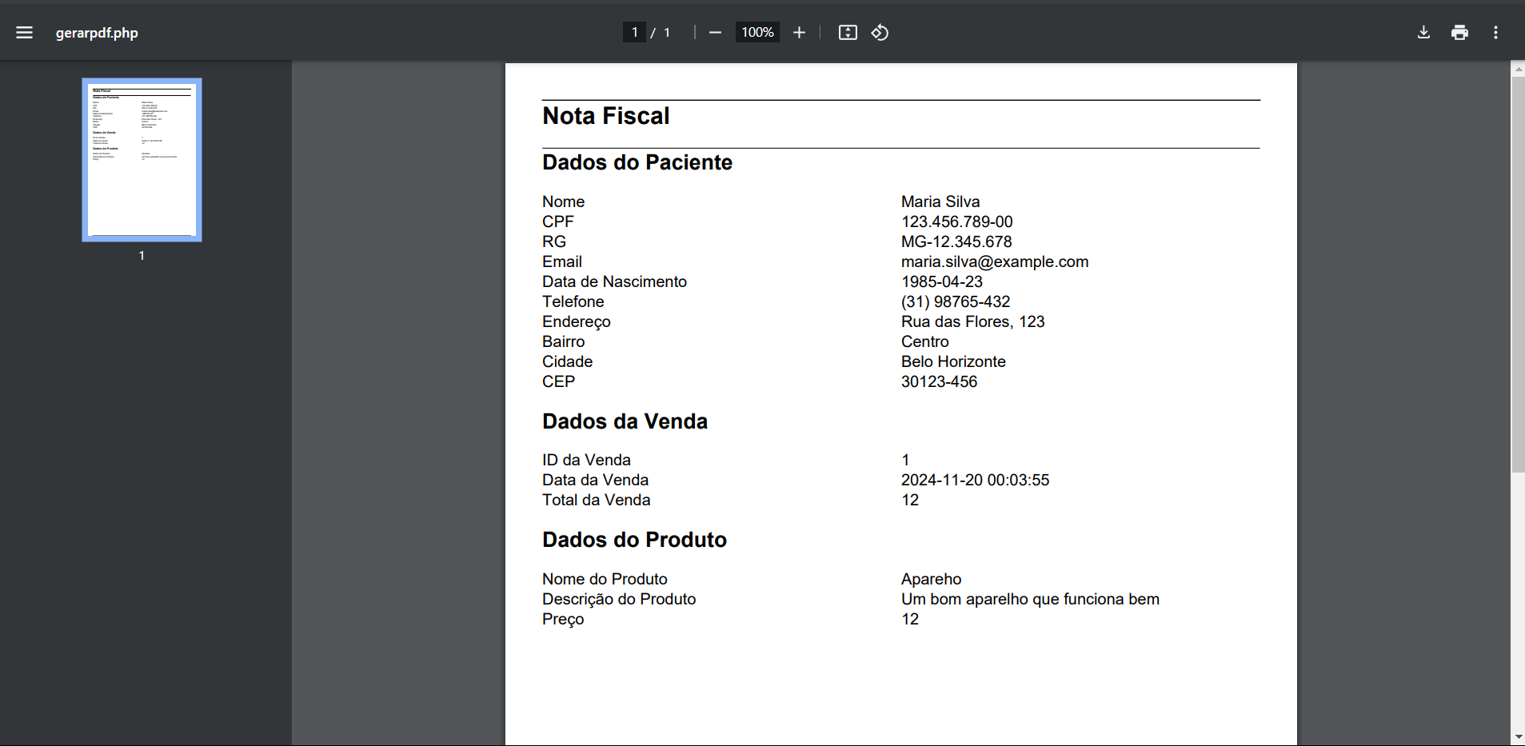
Task: Click the zoom in plus icon
Action: pyautogui.click(x=799, y=33)
